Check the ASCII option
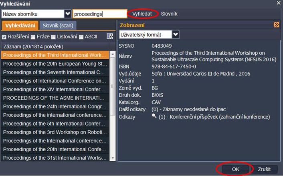The height and width of the screenshot is (176, 283). coord(81,37)
